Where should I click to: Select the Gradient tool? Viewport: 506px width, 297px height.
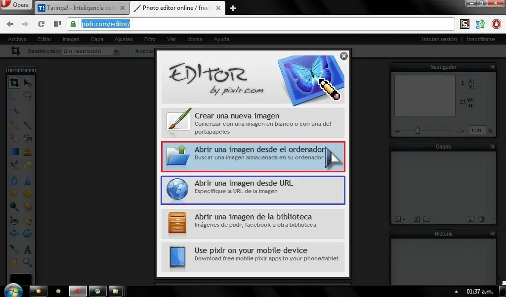tap(14, 151)
